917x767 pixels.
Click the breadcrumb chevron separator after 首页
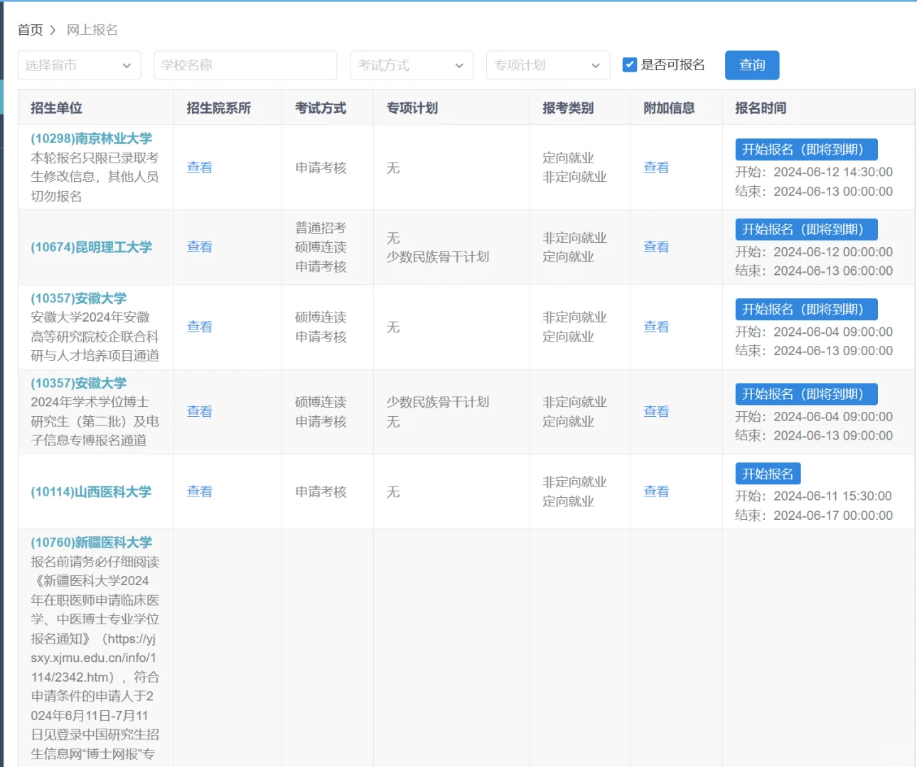click(x=53, y=30)
